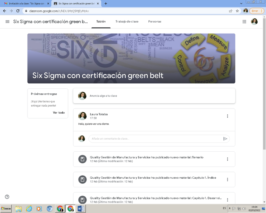266x213 pixels.
Task: Click the material icon of Temario post
Action: click(x=82, y=159)
